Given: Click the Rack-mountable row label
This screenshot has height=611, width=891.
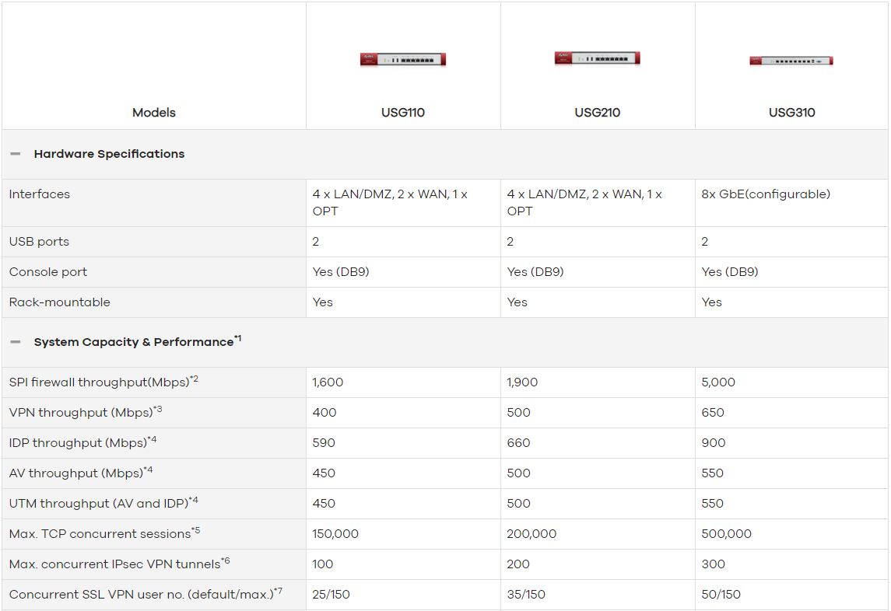Looking at the screenshot, I should pyautogui.click(x=59, y=302).
